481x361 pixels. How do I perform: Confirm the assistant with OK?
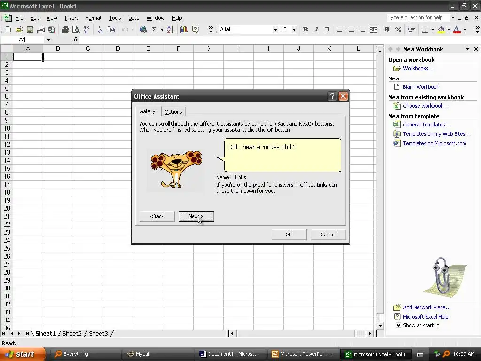point(289,235)
